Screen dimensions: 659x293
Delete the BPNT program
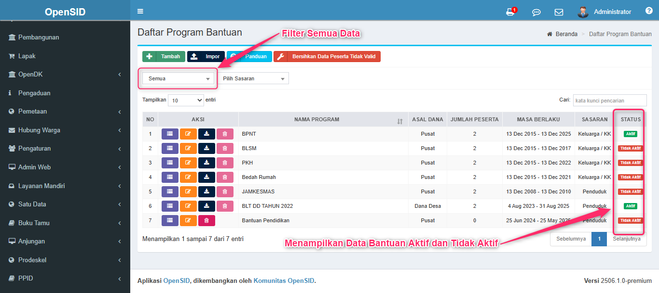[225, 134]
